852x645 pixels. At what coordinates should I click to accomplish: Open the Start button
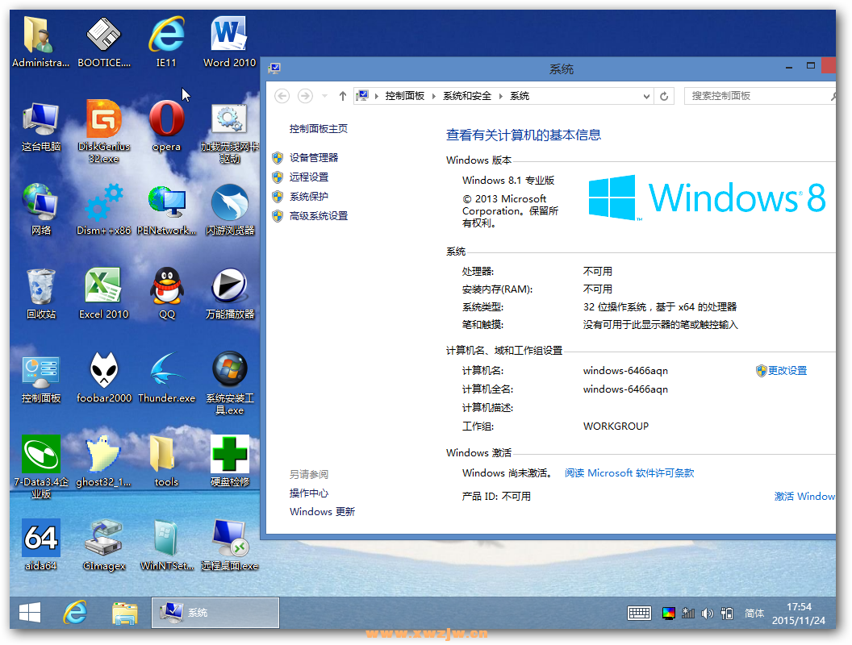[30, 613]
